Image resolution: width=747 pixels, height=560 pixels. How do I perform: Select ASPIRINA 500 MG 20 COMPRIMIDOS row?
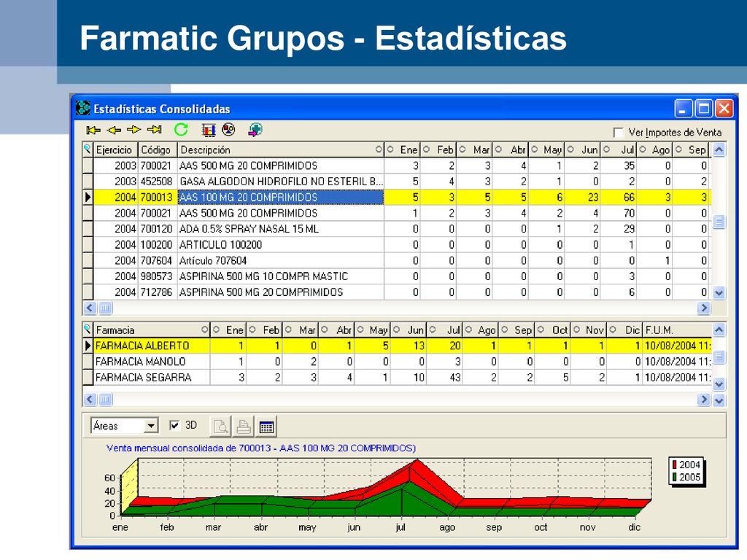[398, 292]
